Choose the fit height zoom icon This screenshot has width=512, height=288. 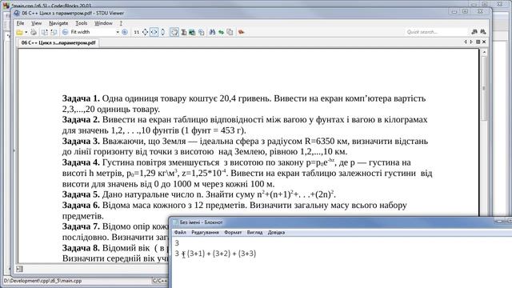[x=163, y=32]
